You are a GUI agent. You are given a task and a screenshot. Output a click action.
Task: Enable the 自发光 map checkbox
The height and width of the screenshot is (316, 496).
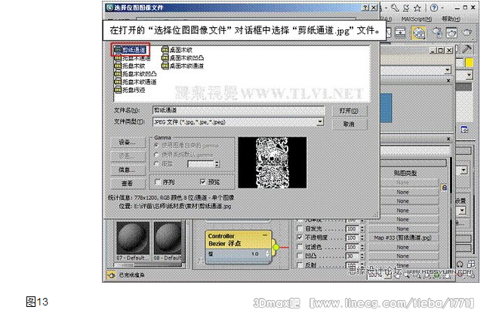coord(300,229)
